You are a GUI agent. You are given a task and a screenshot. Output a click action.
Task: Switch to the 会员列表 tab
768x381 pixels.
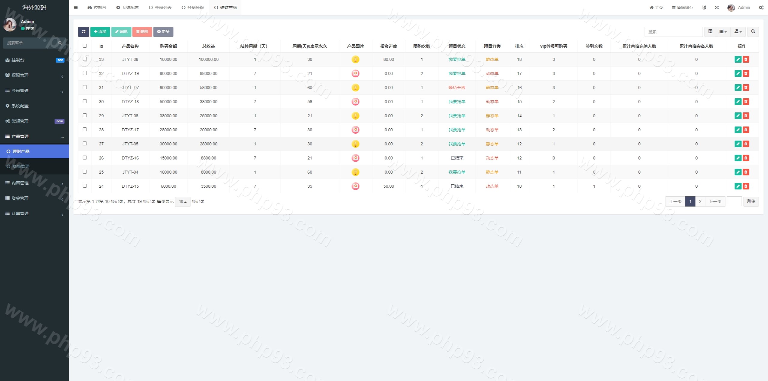160,7
